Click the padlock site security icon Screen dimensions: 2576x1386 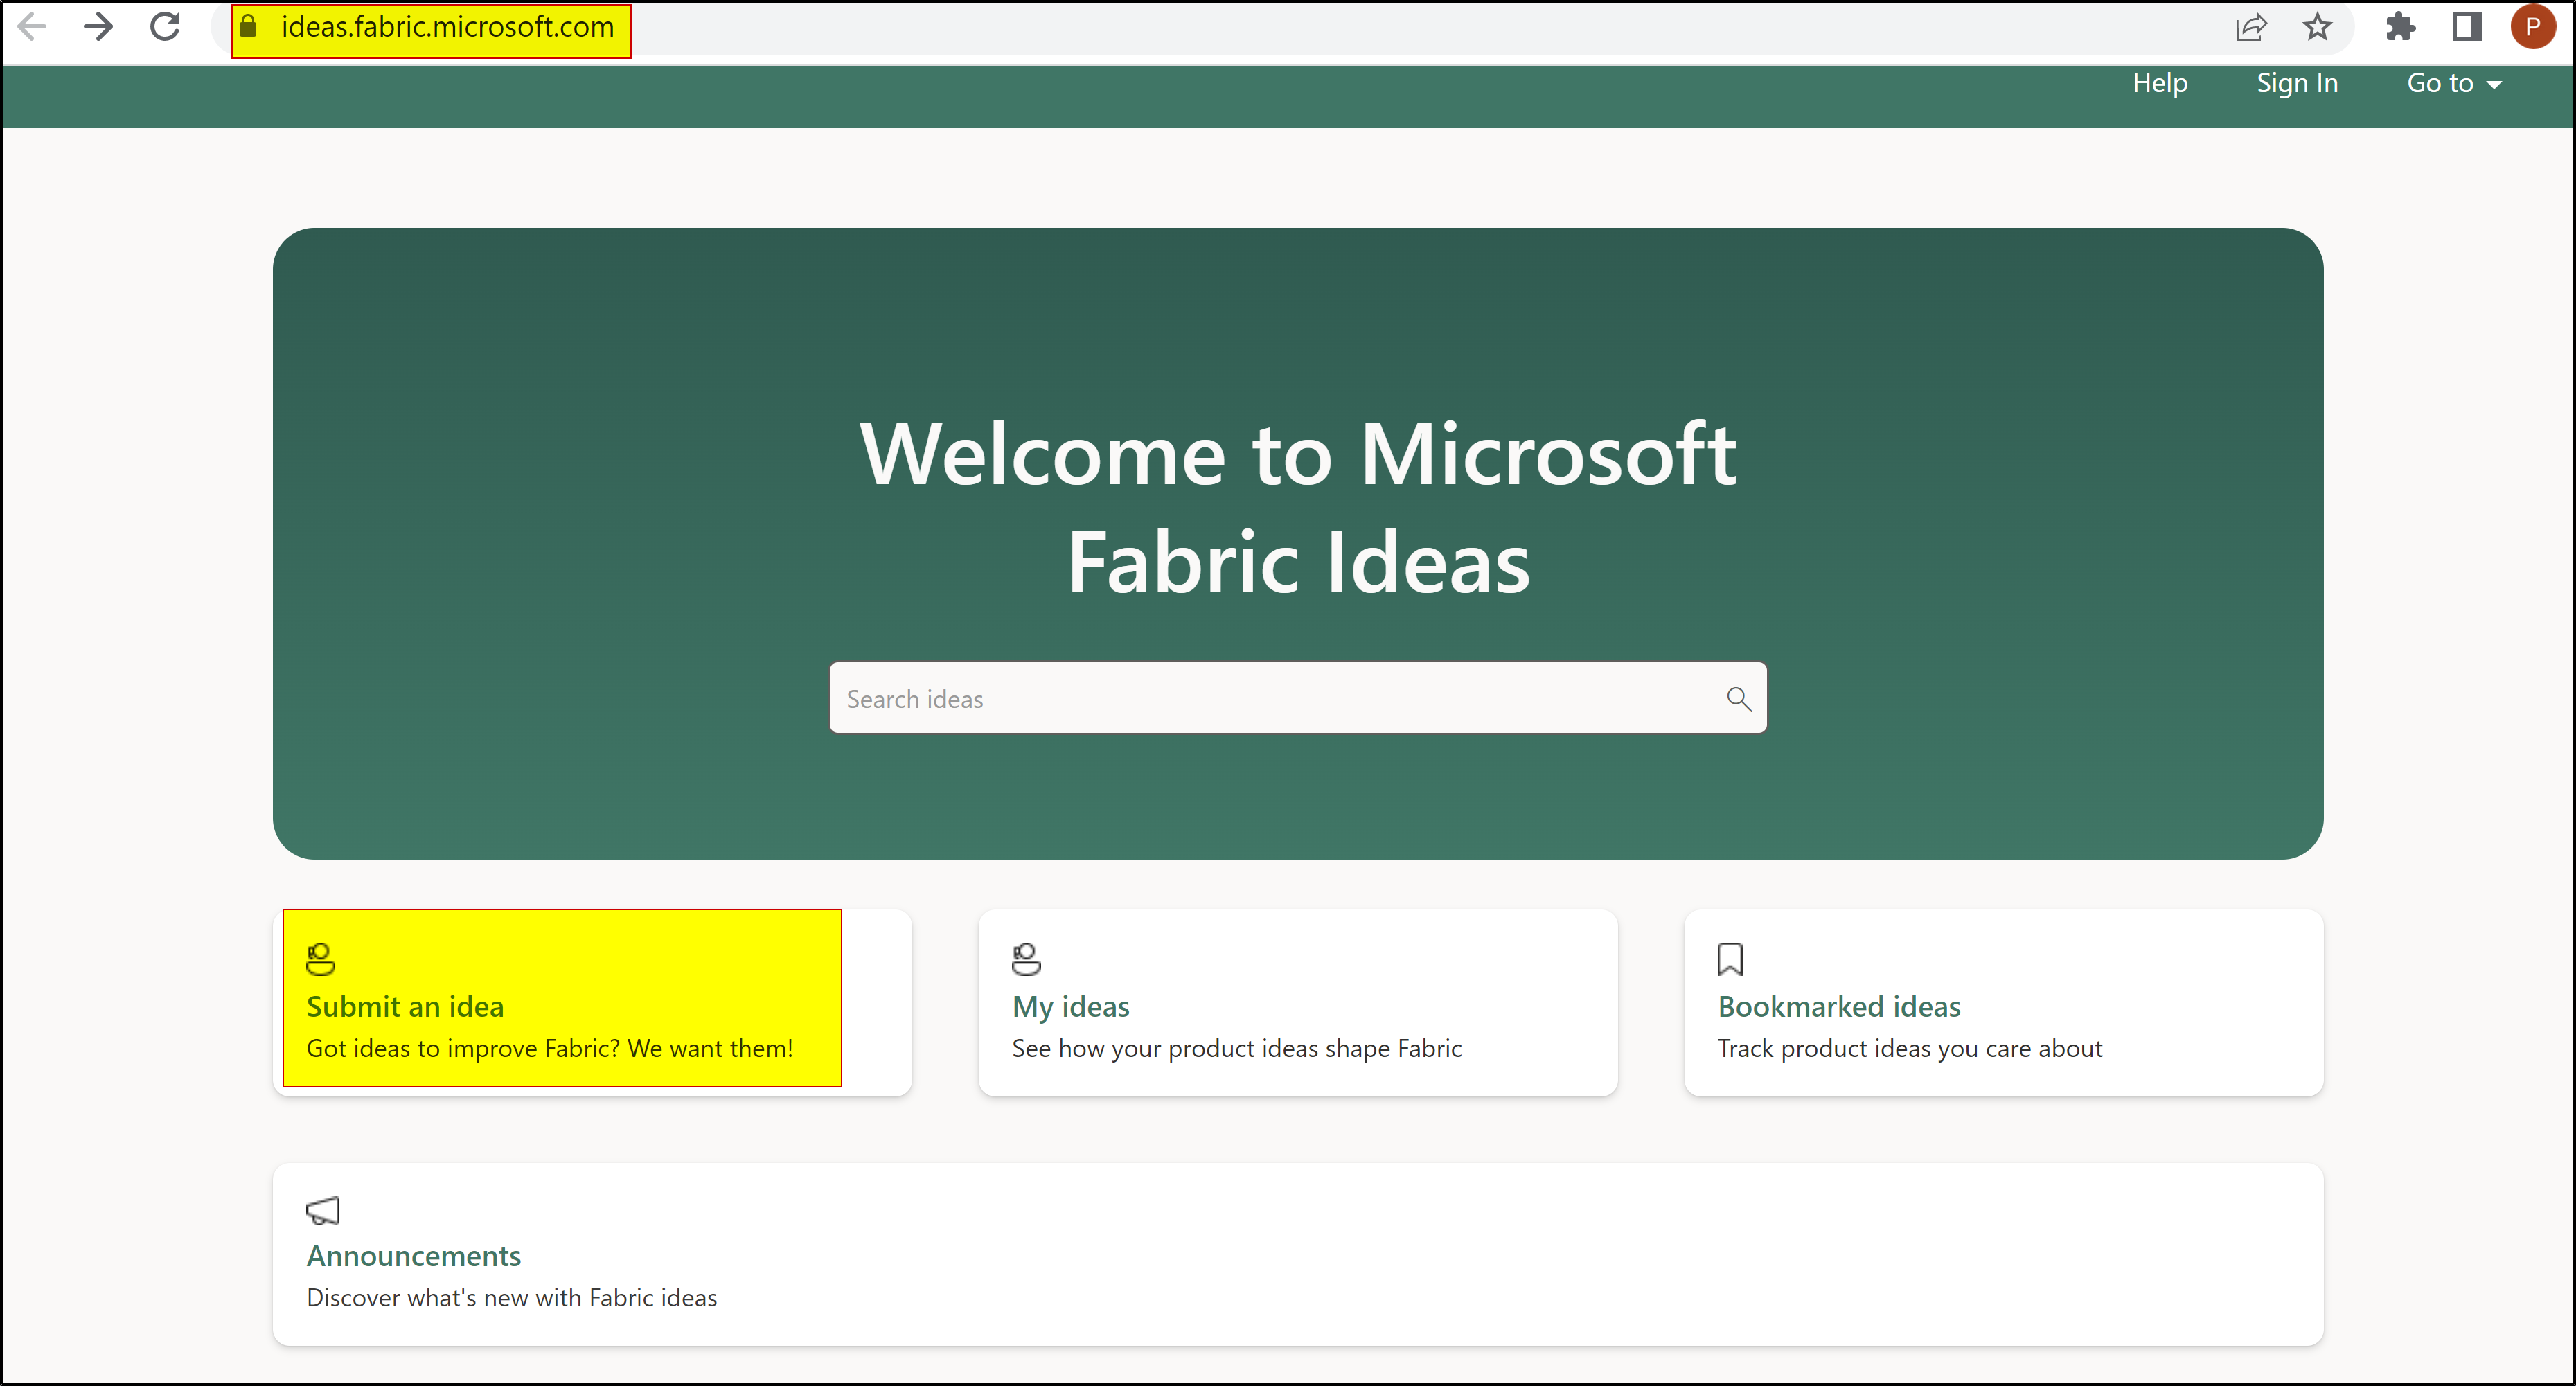click(x=248, y=27)
